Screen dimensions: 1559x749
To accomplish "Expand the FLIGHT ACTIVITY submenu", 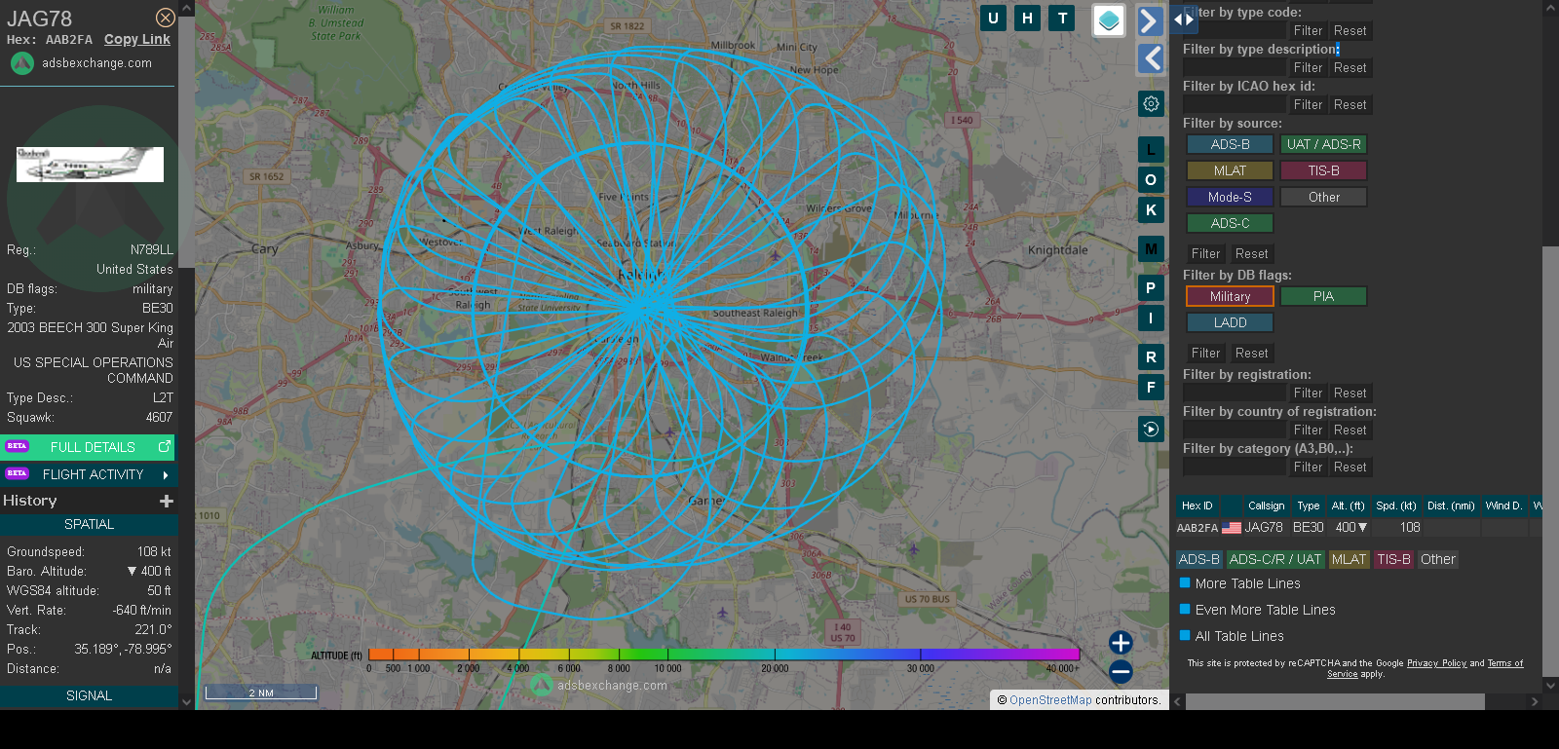I will [89, 474].
